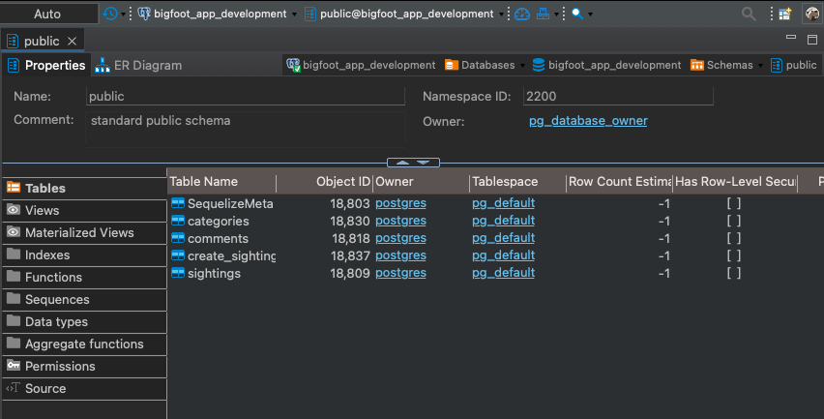
Task: Expand the Databases breadcrumb dropdown arrow
Action: [x=523, y=66]
